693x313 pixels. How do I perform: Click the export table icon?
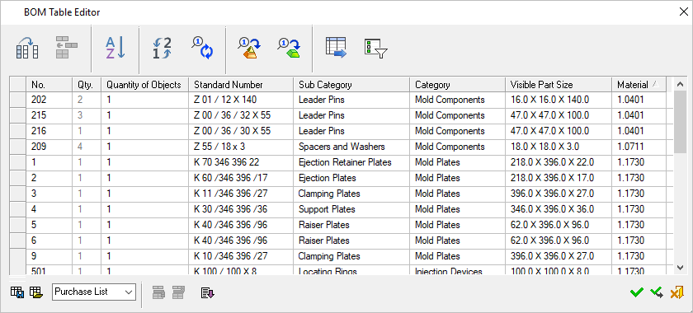pyautogui.click(x=336, y=48)
